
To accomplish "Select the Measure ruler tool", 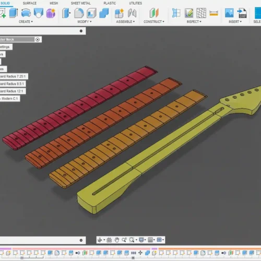I will pos(214,13).
